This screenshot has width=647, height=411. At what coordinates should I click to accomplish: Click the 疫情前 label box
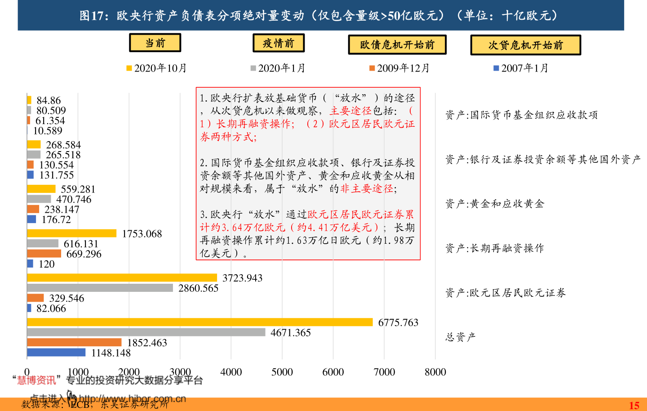[x=279, y=43]
